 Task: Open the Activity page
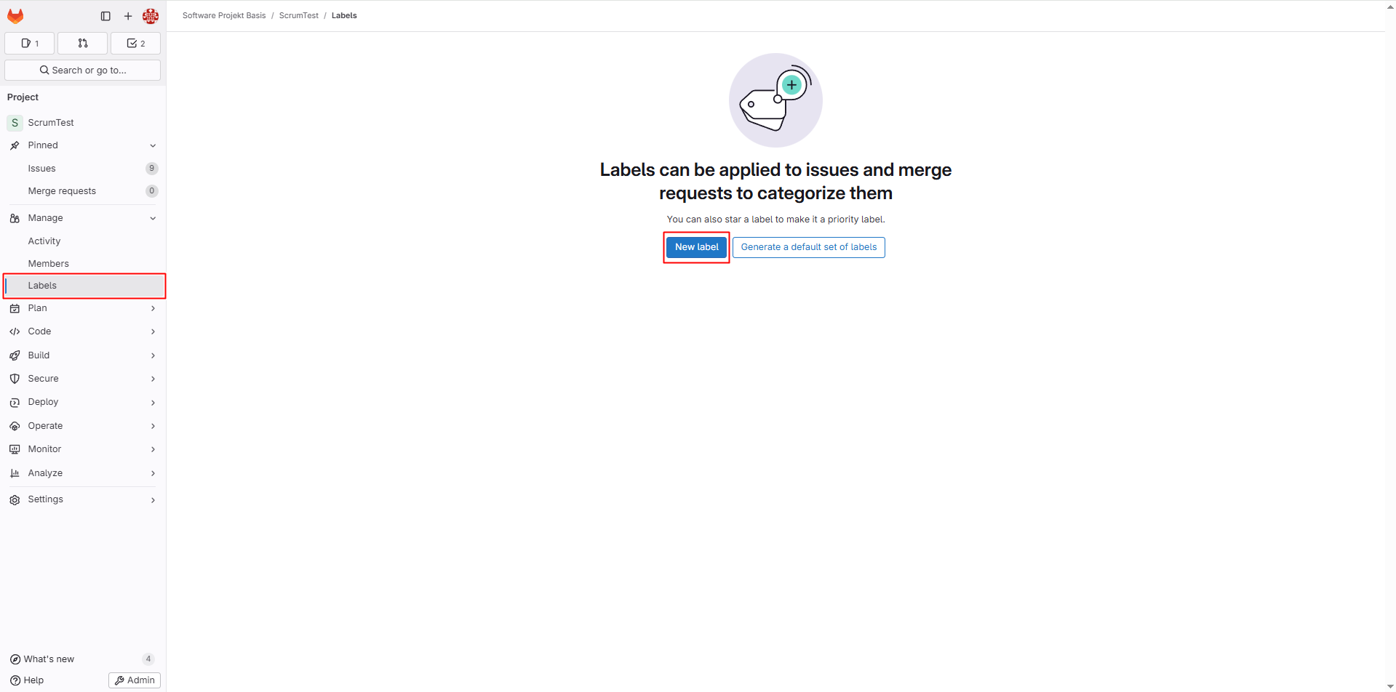coord(44,241)
